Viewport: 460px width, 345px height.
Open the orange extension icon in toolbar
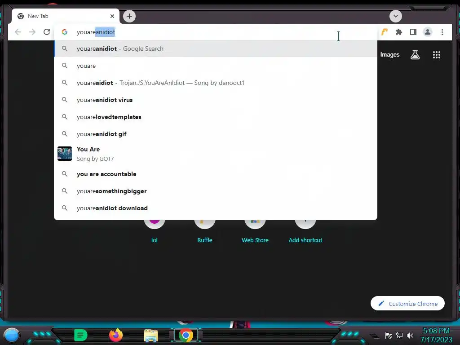385,32
